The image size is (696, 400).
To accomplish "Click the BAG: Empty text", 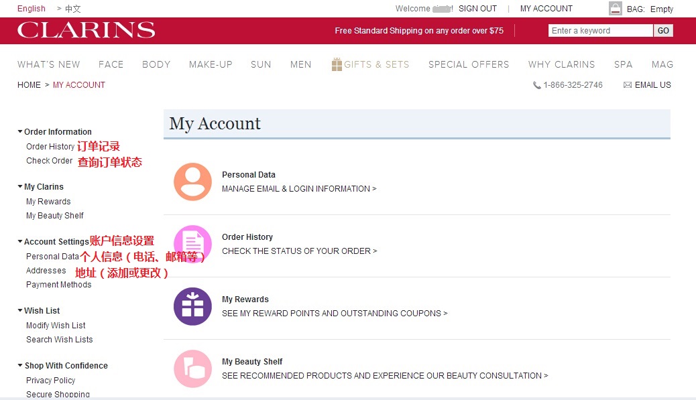I will click(x=650, y=9).
